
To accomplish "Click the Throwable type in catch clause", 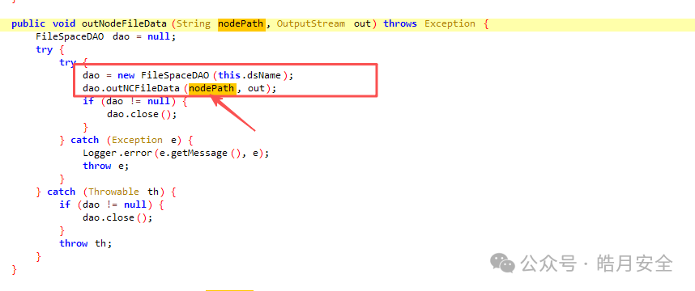I will click(113, 192).
